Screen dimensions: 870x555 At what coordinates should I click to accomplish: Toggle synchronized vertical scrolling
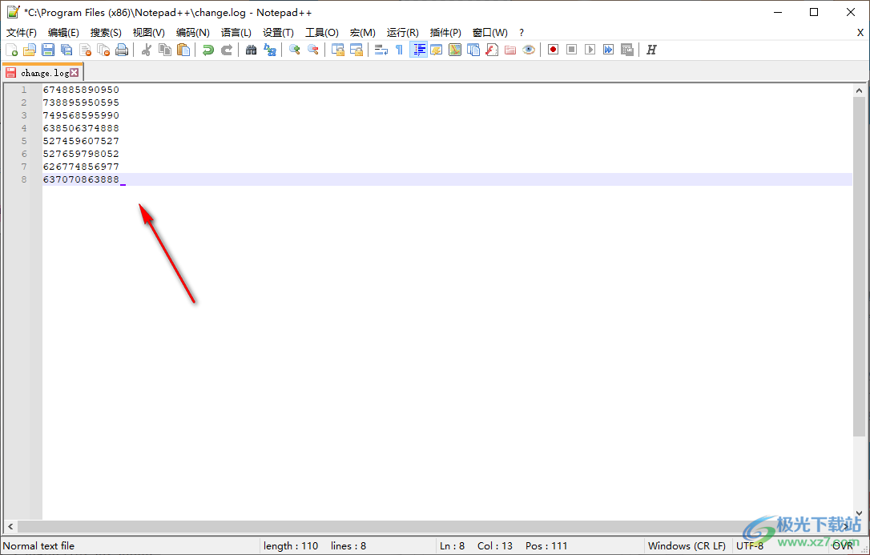tap(338, 50)
